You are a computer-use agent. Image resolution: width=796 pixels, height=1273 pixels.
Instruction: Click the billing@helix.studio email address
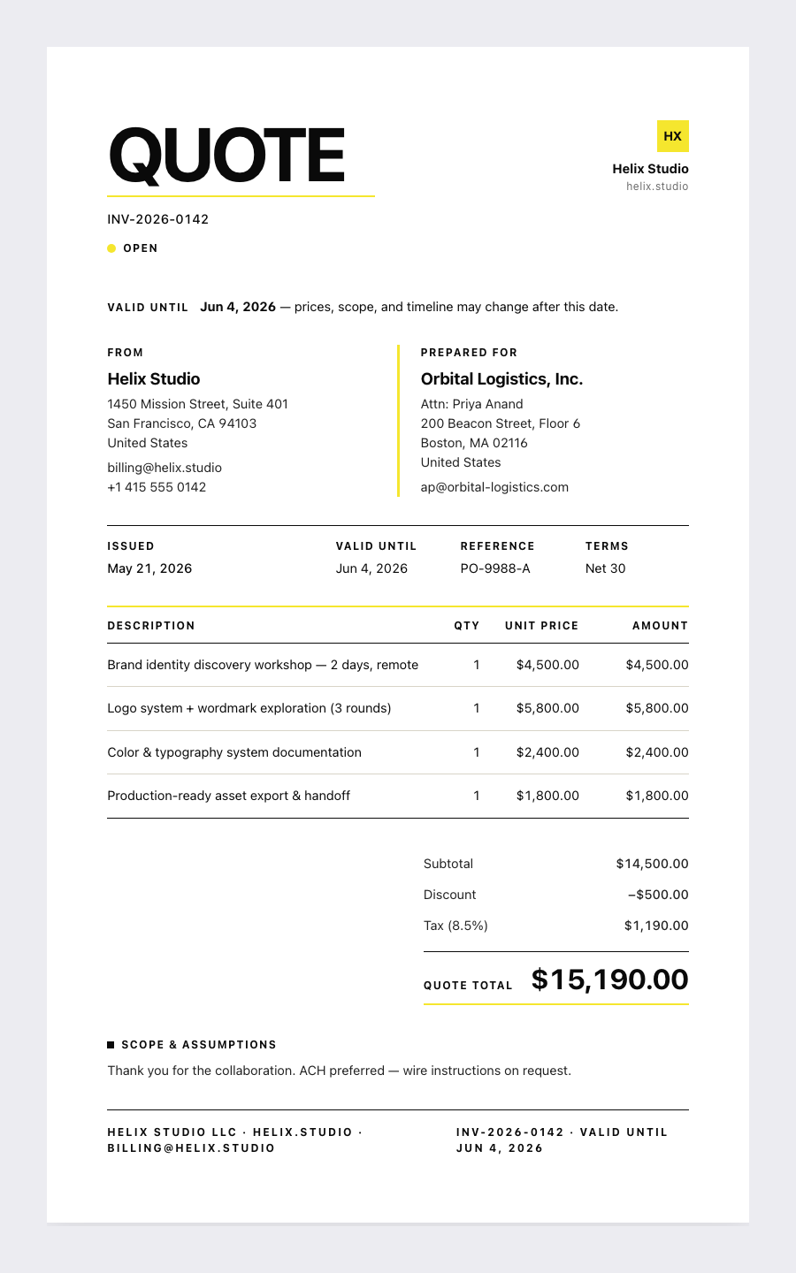(x=165, y=468)
